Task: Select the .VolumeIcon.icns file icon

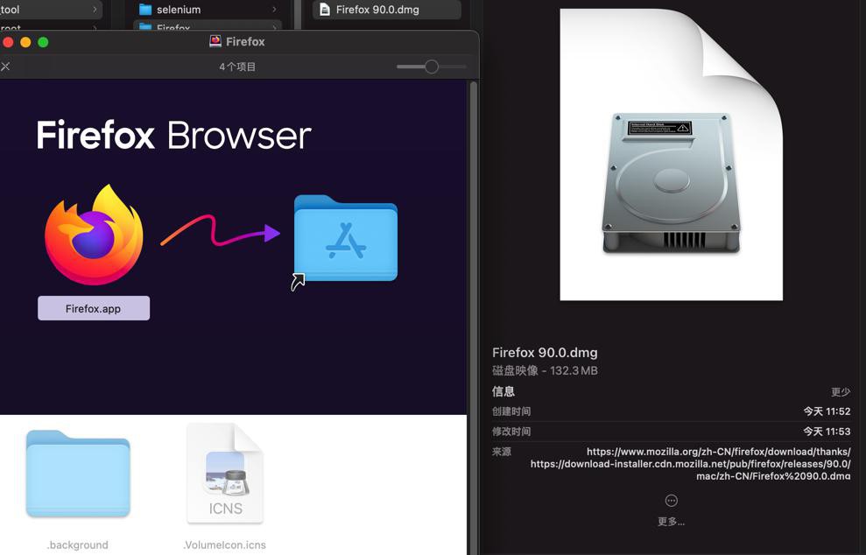Action: (225, 474)
